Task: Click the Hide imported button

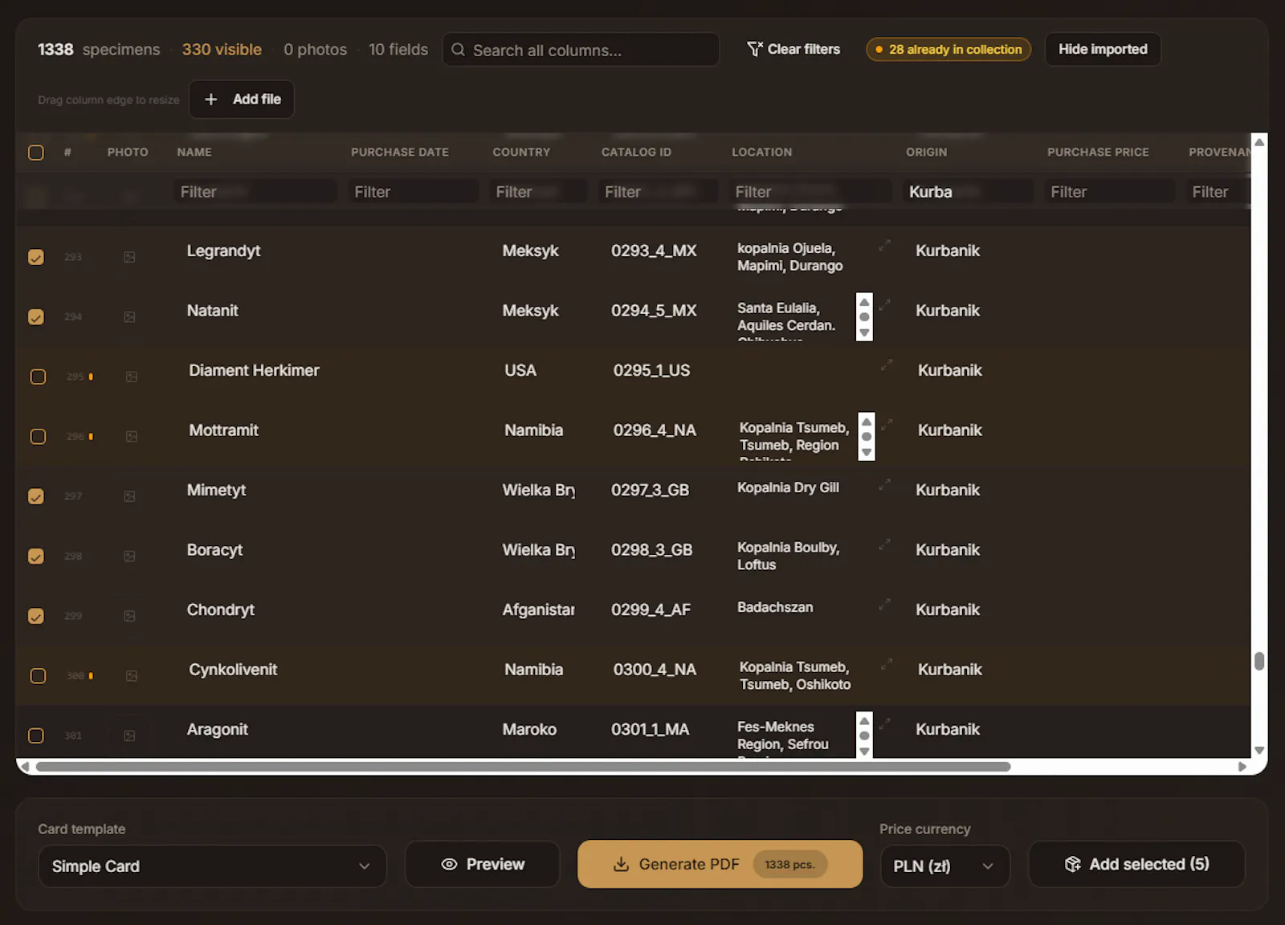Action: pyautogui.click(x=1103, y=49)
